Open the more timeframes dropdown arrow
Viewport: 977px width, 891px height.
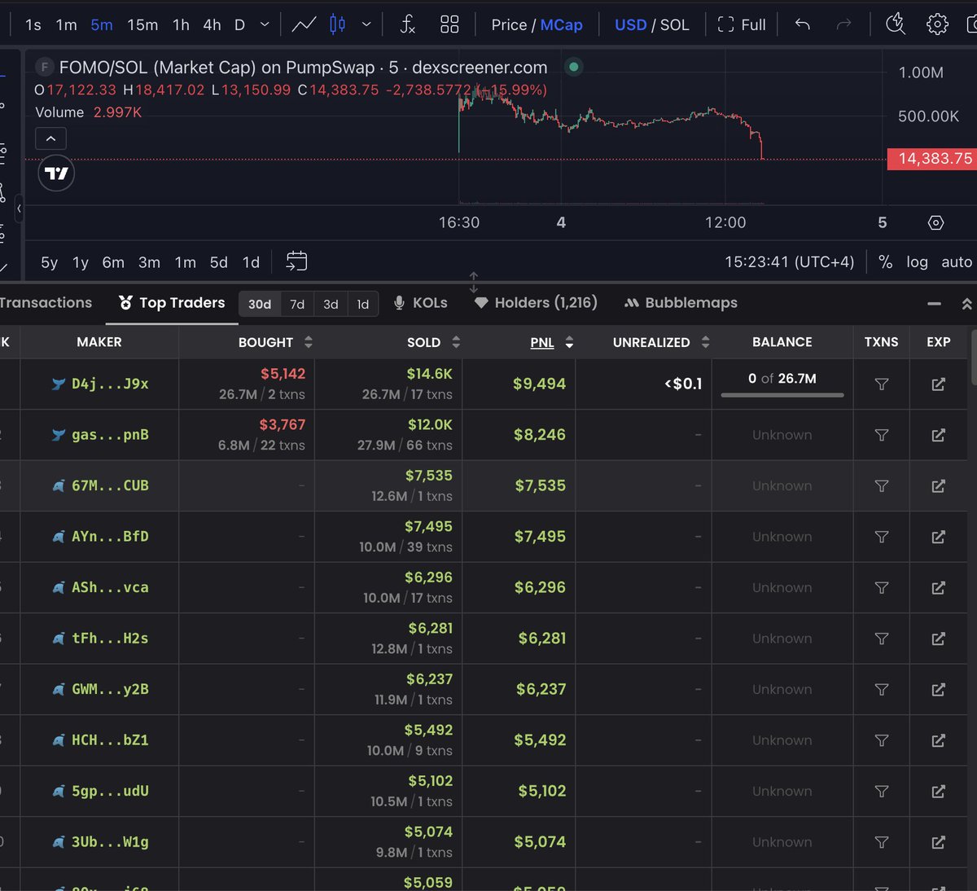coord(265,24)
